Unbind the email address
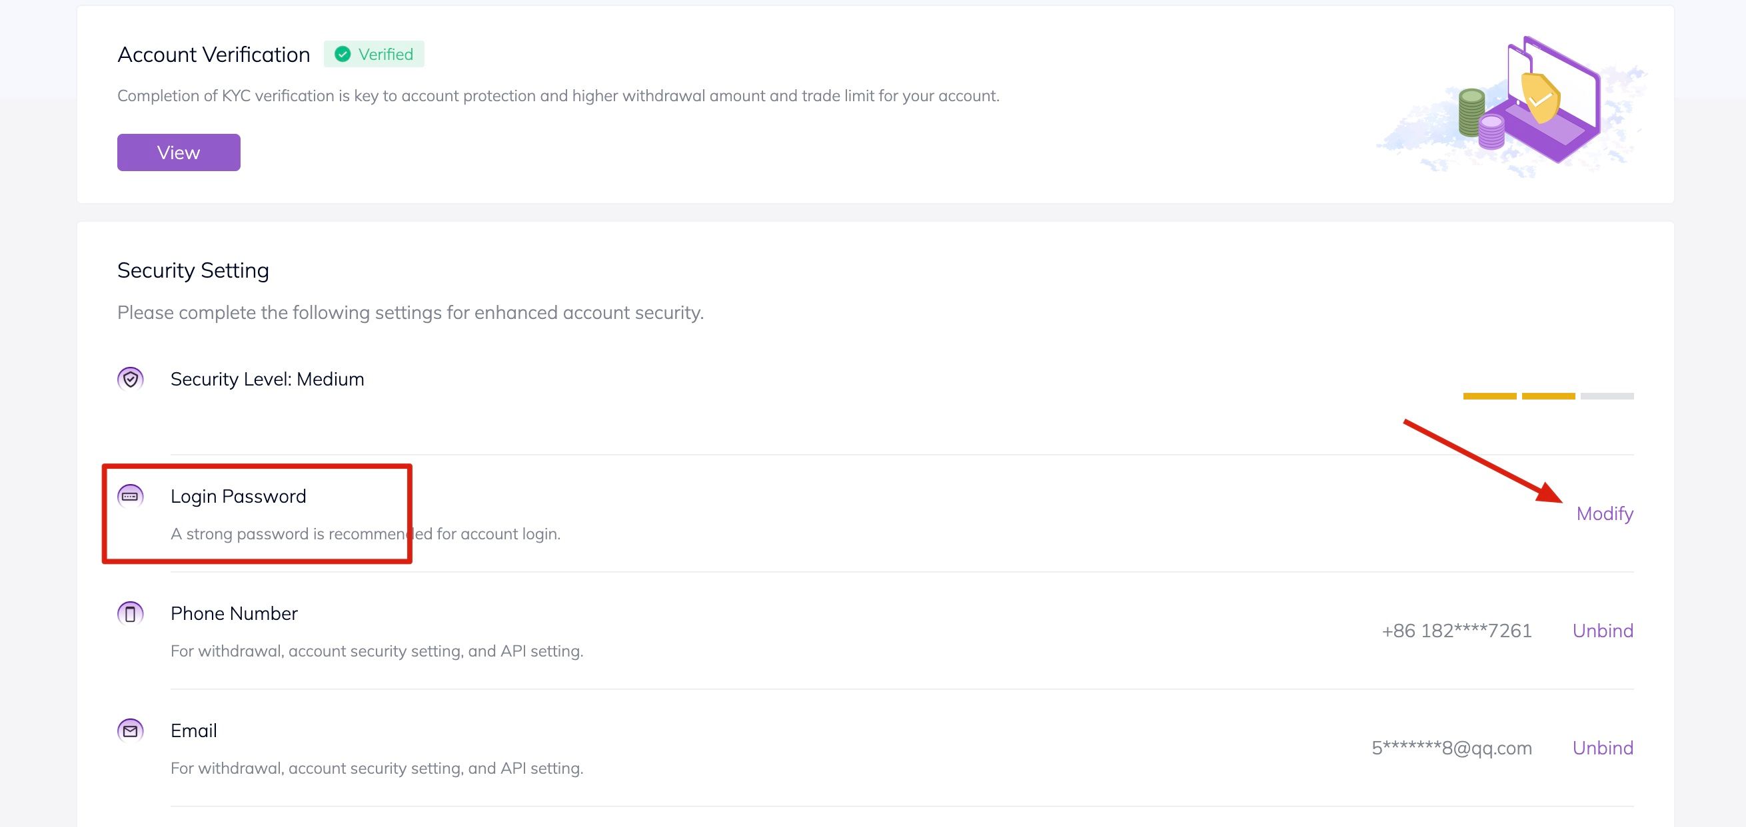Screen dimensions: 1746x827 click(x=1602, y=748)
